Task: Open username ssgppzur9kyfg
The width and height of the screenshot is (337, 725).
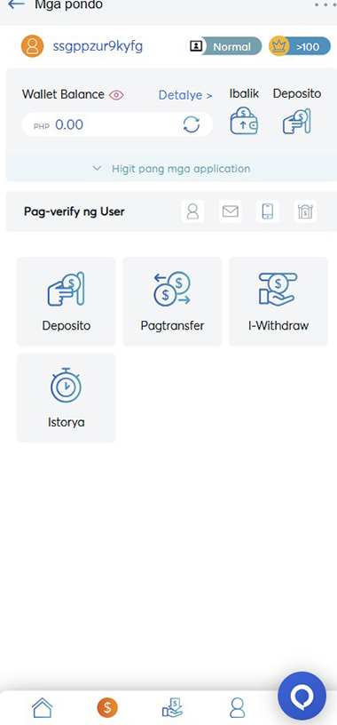Action: tap(98, 46)
